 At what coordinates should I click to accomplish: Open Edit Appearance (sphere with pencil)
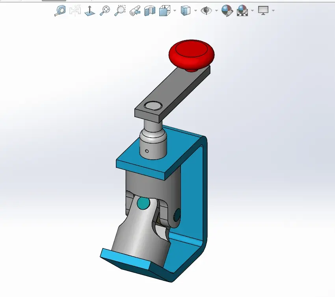227,11
